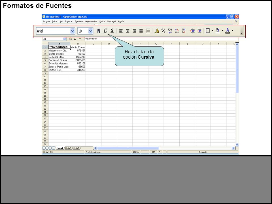The width and height of the screenshot is (272, 204).
Task: Click the horizontal scrollbar left arrow
Action: point(95,148)
